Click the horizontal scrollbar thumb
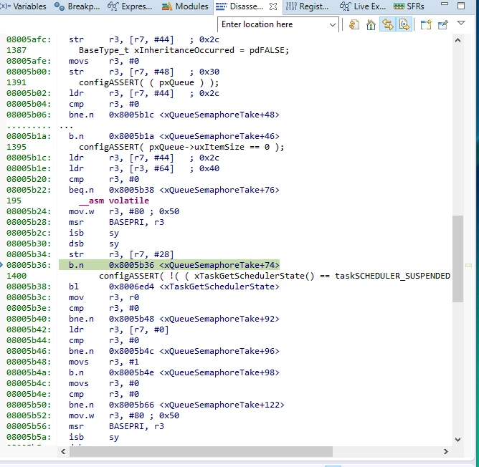This screenshot has width=479, height=467. 201,451
